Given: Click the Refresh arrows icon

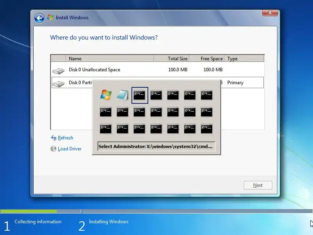Looking at the screenshot, I should pyautogui.click(x=54, y=138).
